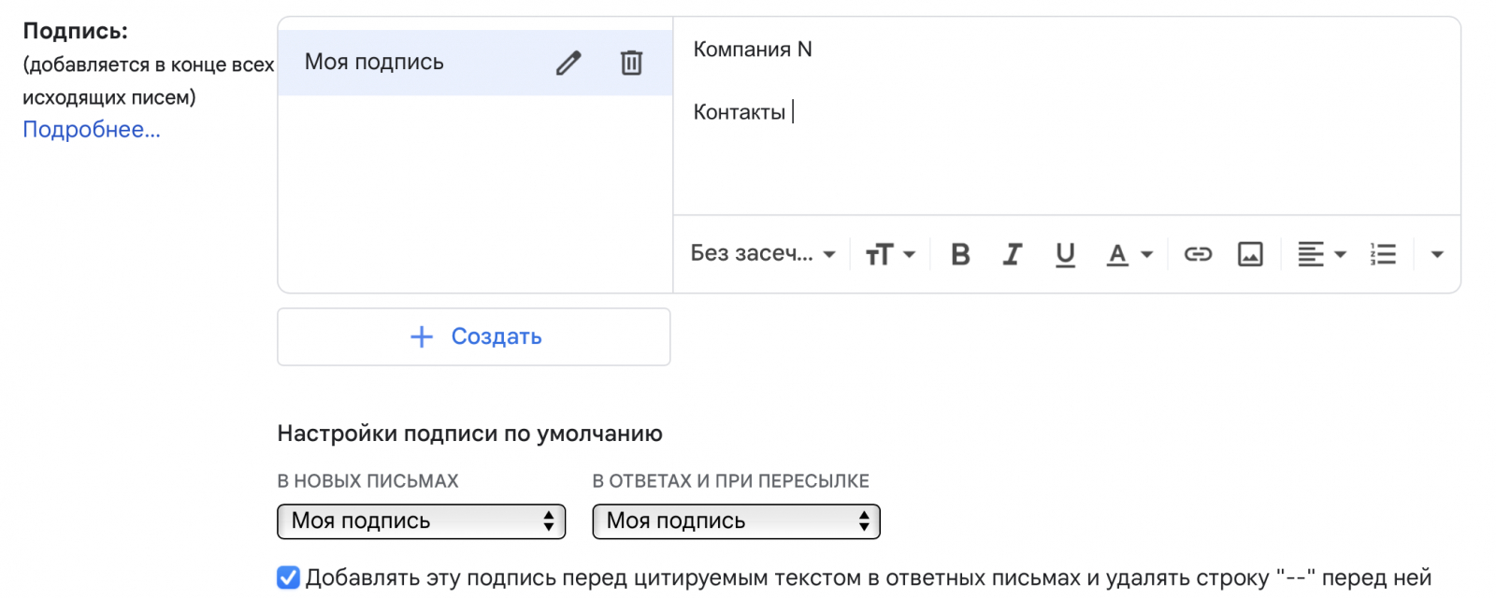Image resolution: width=1496 pixels, height=598 pixels.
Task: Expand more formatting options arrow
Action: [1437, 254]
